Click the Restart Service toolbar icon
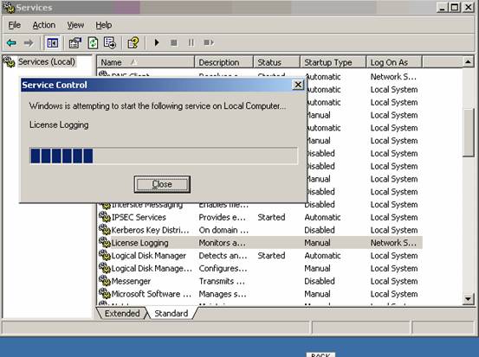This screenshot has height=357, width=479. [209, 42]
